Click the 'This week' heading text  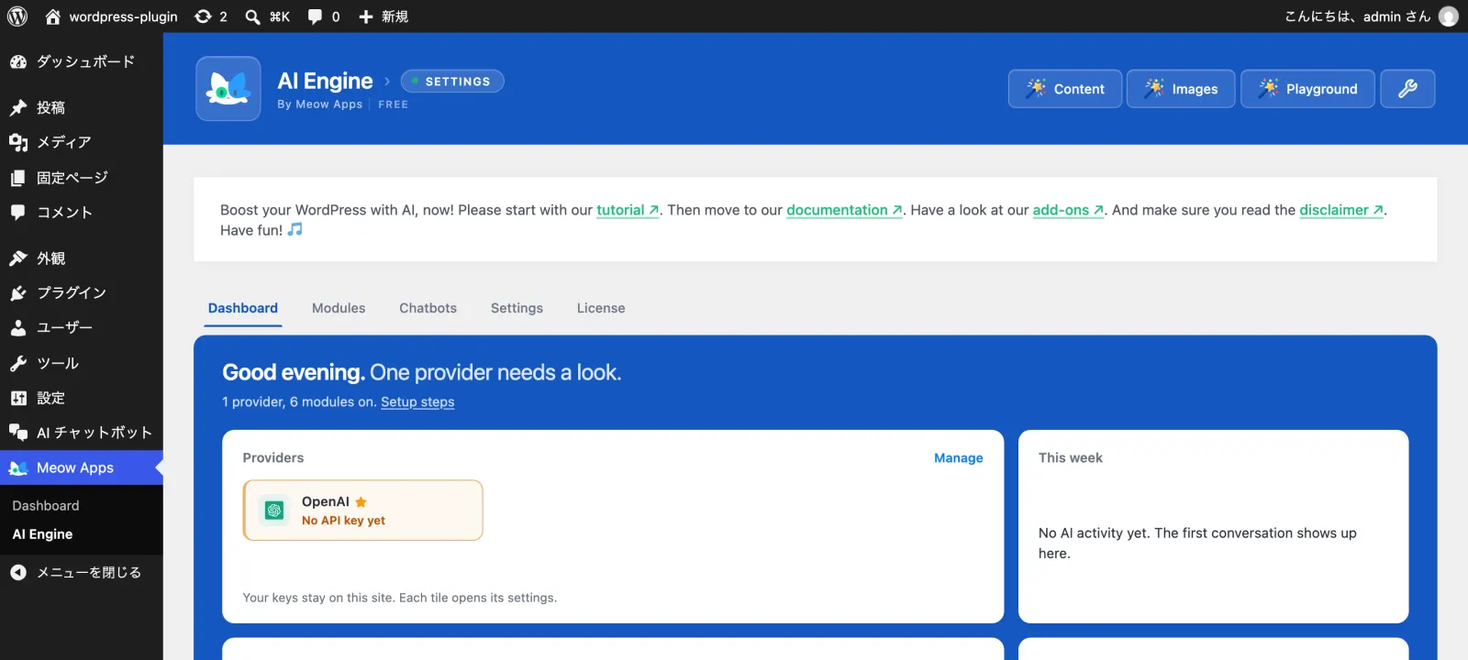point(1071,457)
